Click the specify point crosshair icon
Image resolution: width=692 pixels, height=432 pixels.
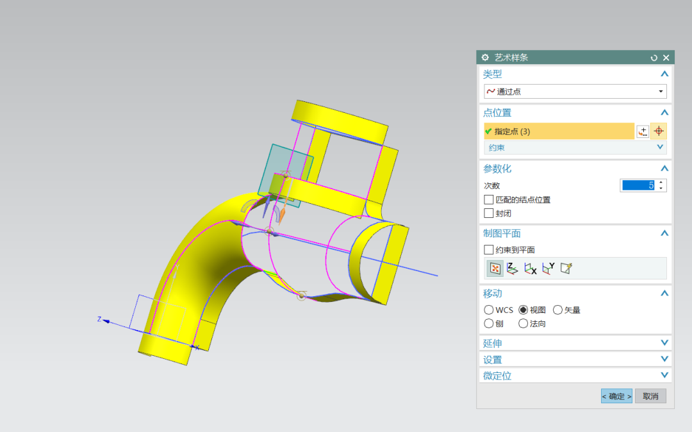[x=659, y=131]
